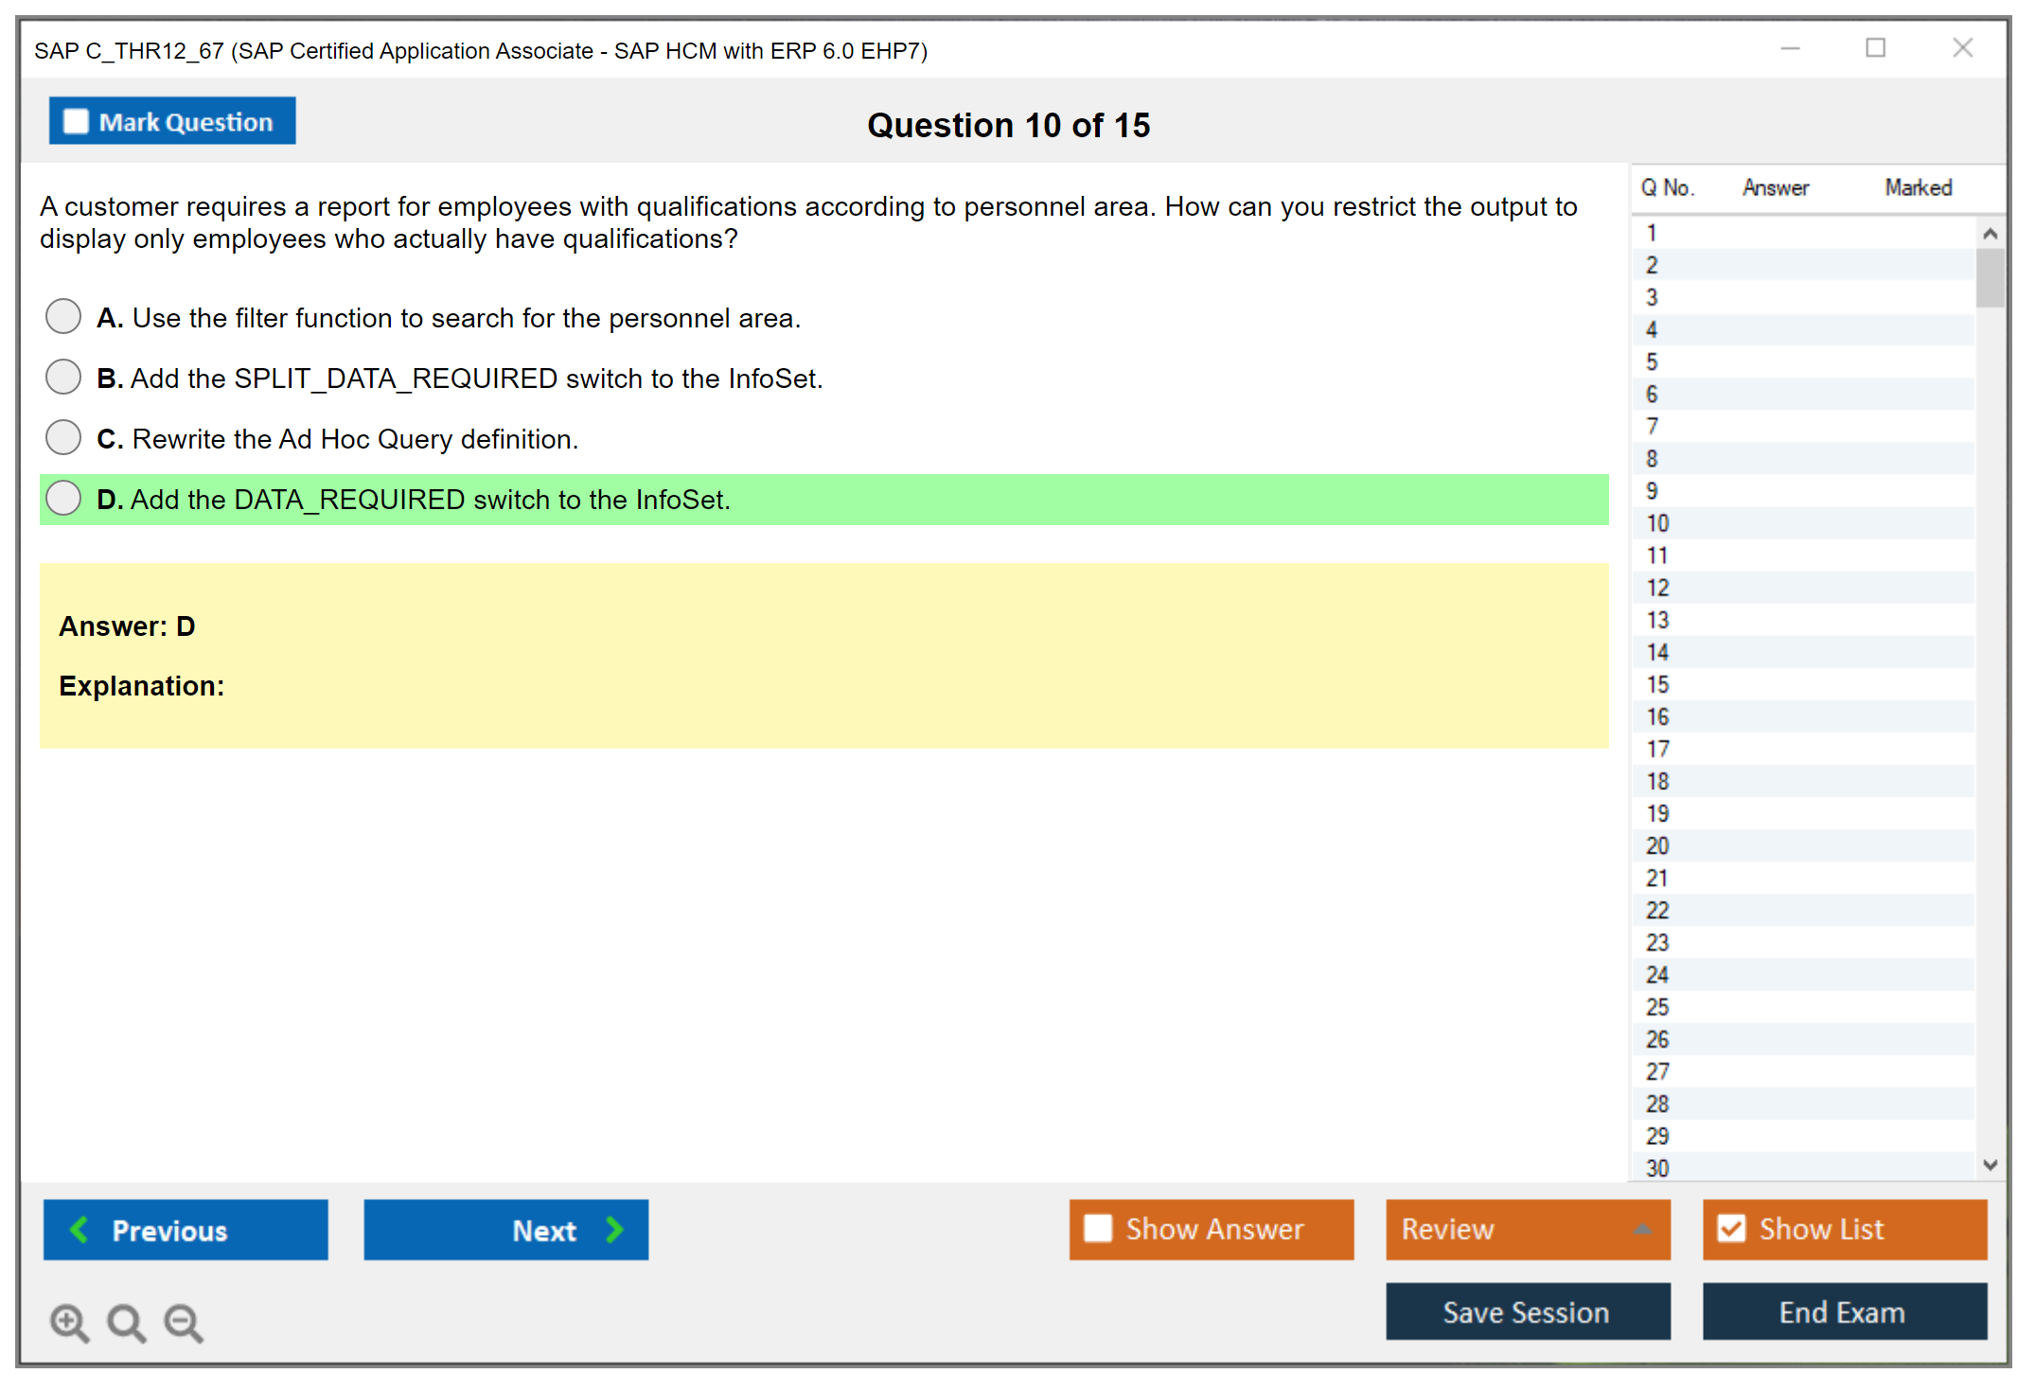
Task: Maximize the exam window
Action: coord(1875,48)
